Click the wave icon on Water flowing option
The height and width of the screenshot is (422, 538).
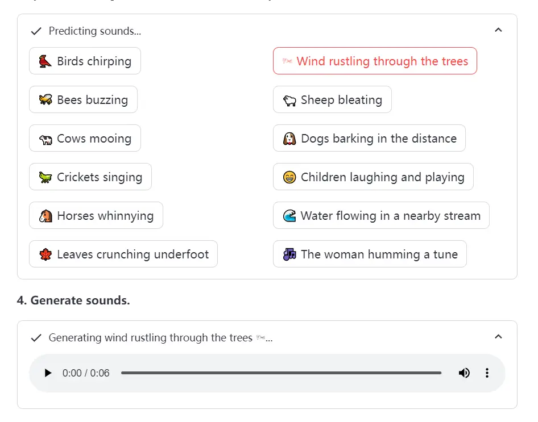[291, 215]
